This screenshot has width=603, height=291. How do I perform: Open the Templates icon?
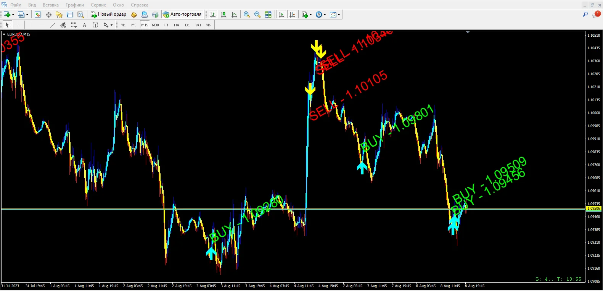click(x=333, y=15)
